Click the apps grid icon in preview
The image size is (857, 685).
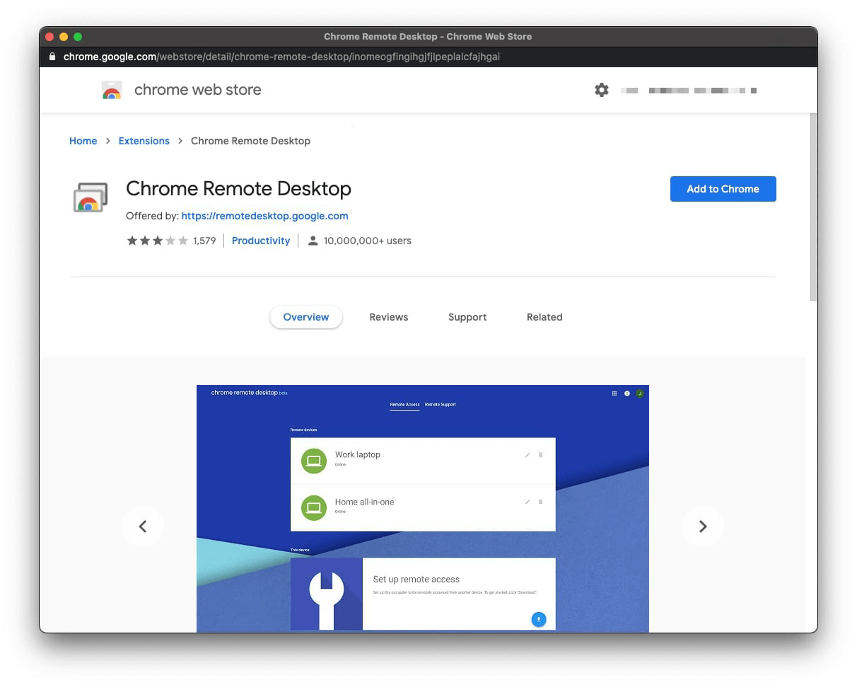tap(614, 393)
